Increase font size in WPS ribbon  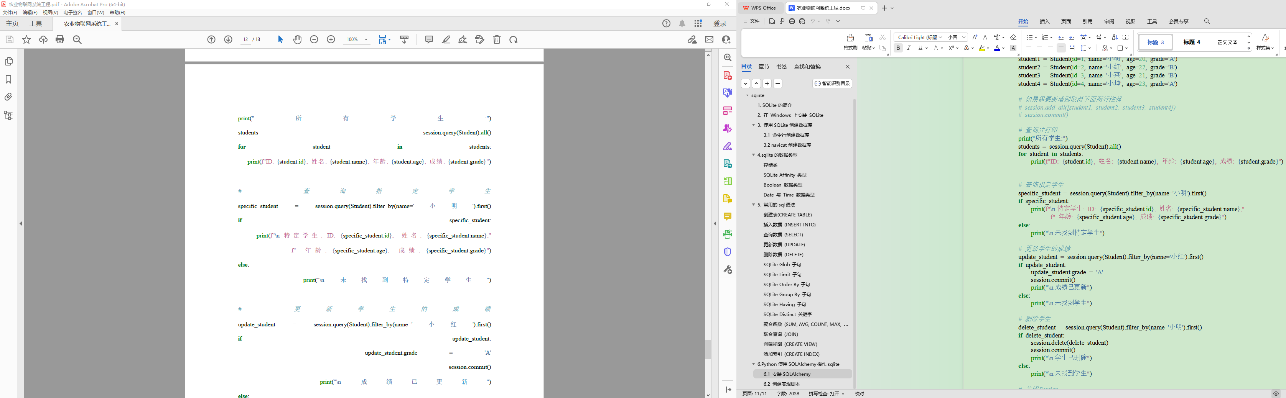[975, 38]
